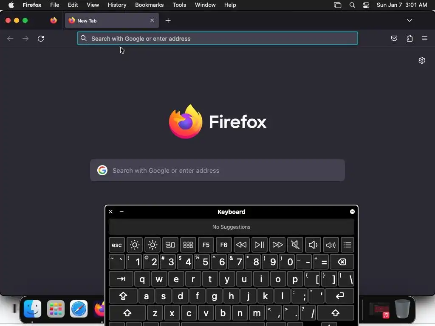The image size is (435, 326).
Task: Open Safari from the Dock
Action: coord(79,309)
